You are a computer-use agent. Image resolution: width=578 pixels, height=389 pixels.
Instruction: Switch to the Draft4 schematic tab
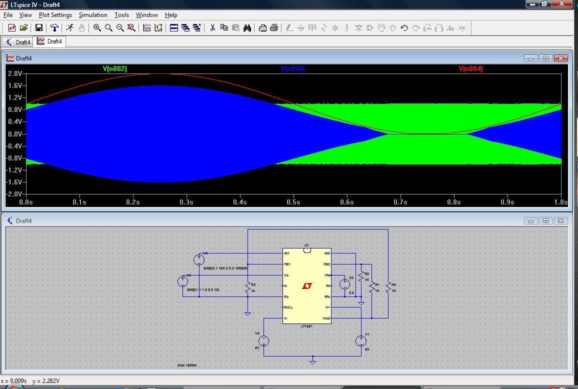click(x=17, y=42)
